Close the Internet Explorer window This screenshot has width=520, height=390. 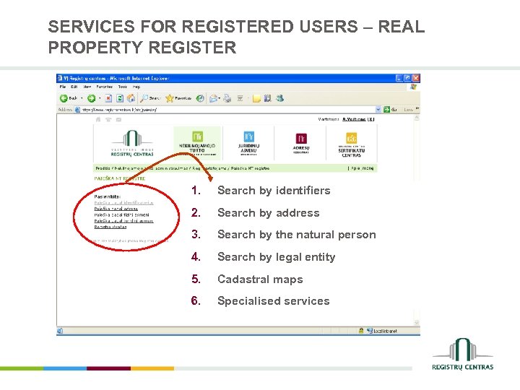(x=416, y=78)
